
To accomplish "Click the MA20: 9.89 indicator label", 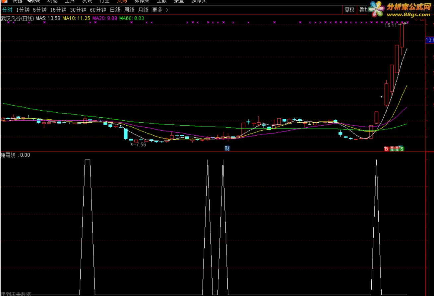I will click(105, 18).
